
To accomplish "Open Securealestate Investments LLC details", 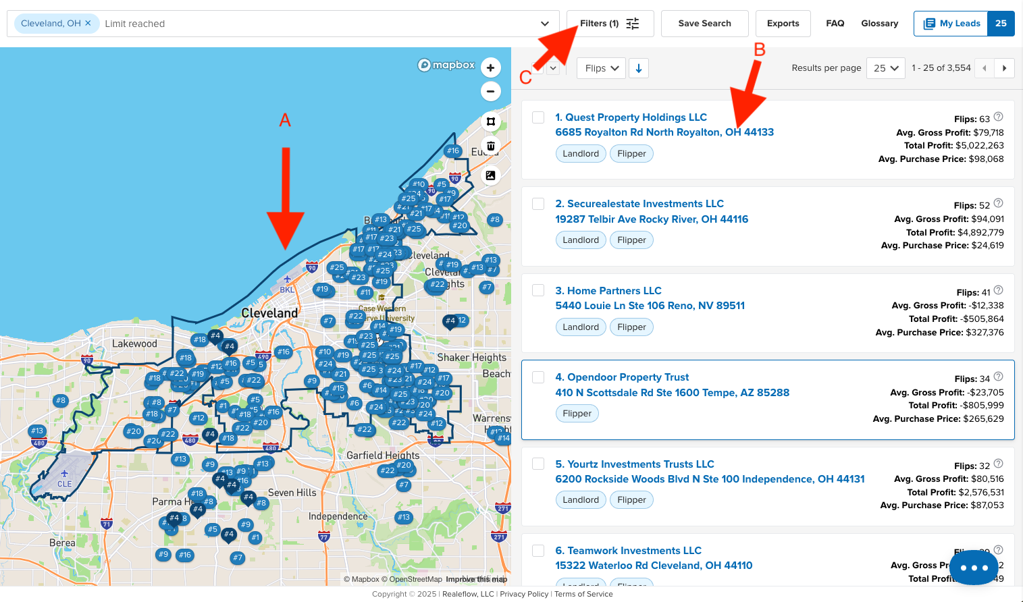I will pyautogui.click(x=639, y=204).
